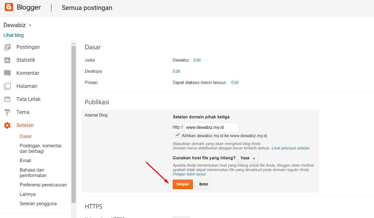Click the Komentar speech bubble icon
Viewport: 374px width, 218px height.
click(7, 73)
